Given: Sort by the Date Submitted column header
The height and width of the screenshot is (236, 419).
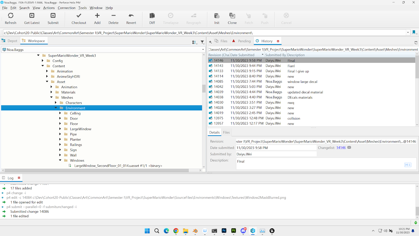Looking at the screenshot, I should (x=247, y=55).
